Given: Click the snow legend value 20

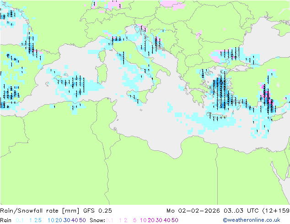Looking at the screenshot, I should (x=151, y=220).
